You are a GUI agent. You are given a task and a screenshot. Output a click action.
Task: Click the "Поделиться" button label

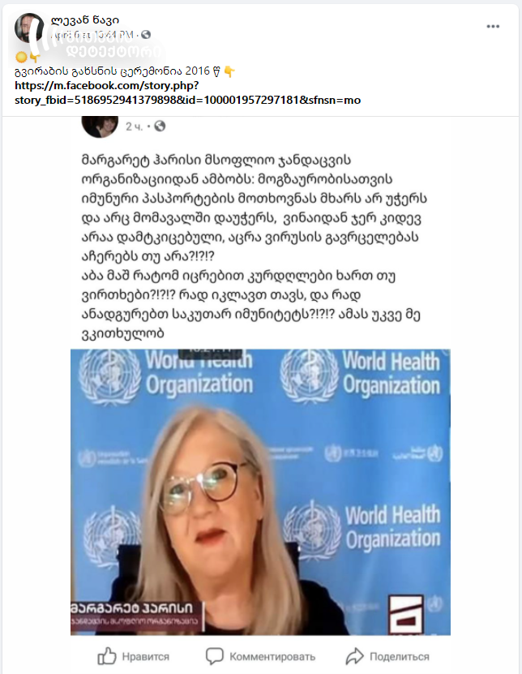(x=400, y=657)
